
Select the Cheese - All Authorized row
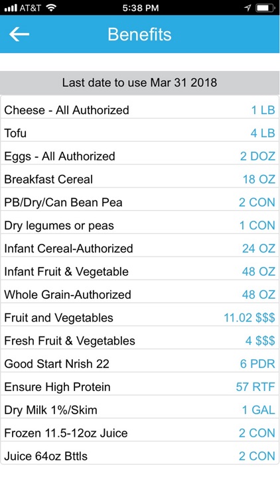[140, 110]
